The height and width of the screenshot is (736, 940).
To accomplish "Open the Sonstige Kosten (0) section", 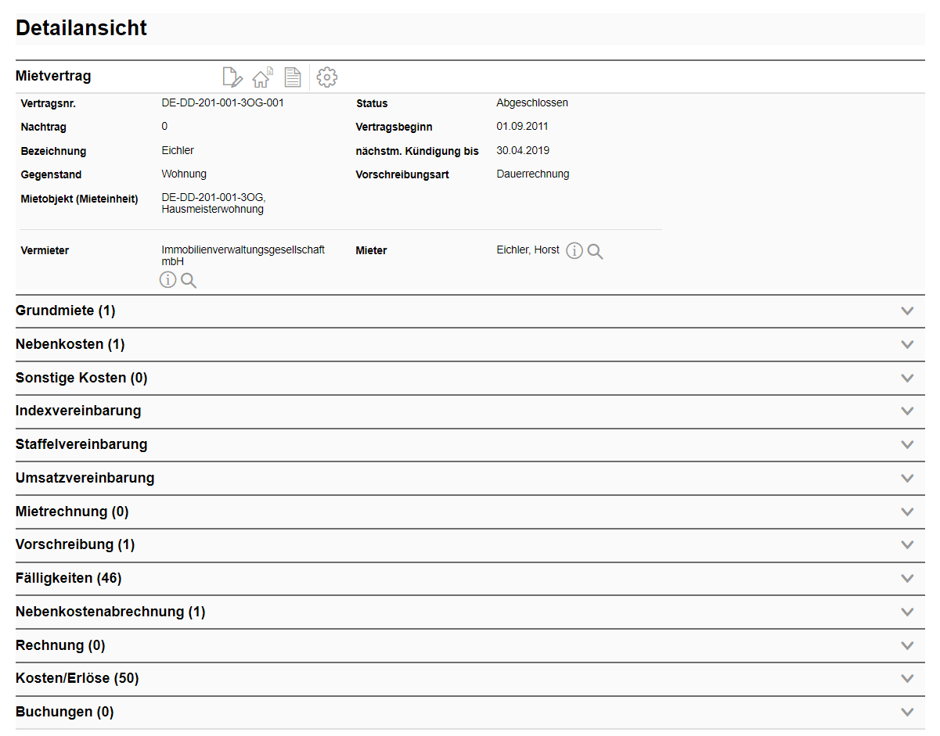I will click(907, 379).
